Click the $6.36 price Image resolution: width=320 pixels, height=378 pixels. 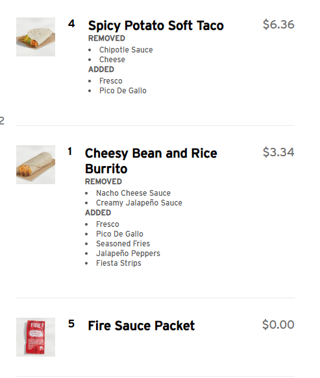coord(278,25)
